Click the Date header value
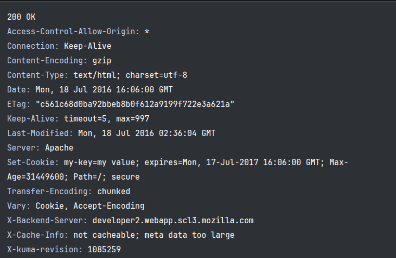The height and width of the screenshot is (258, 396). 104,90
